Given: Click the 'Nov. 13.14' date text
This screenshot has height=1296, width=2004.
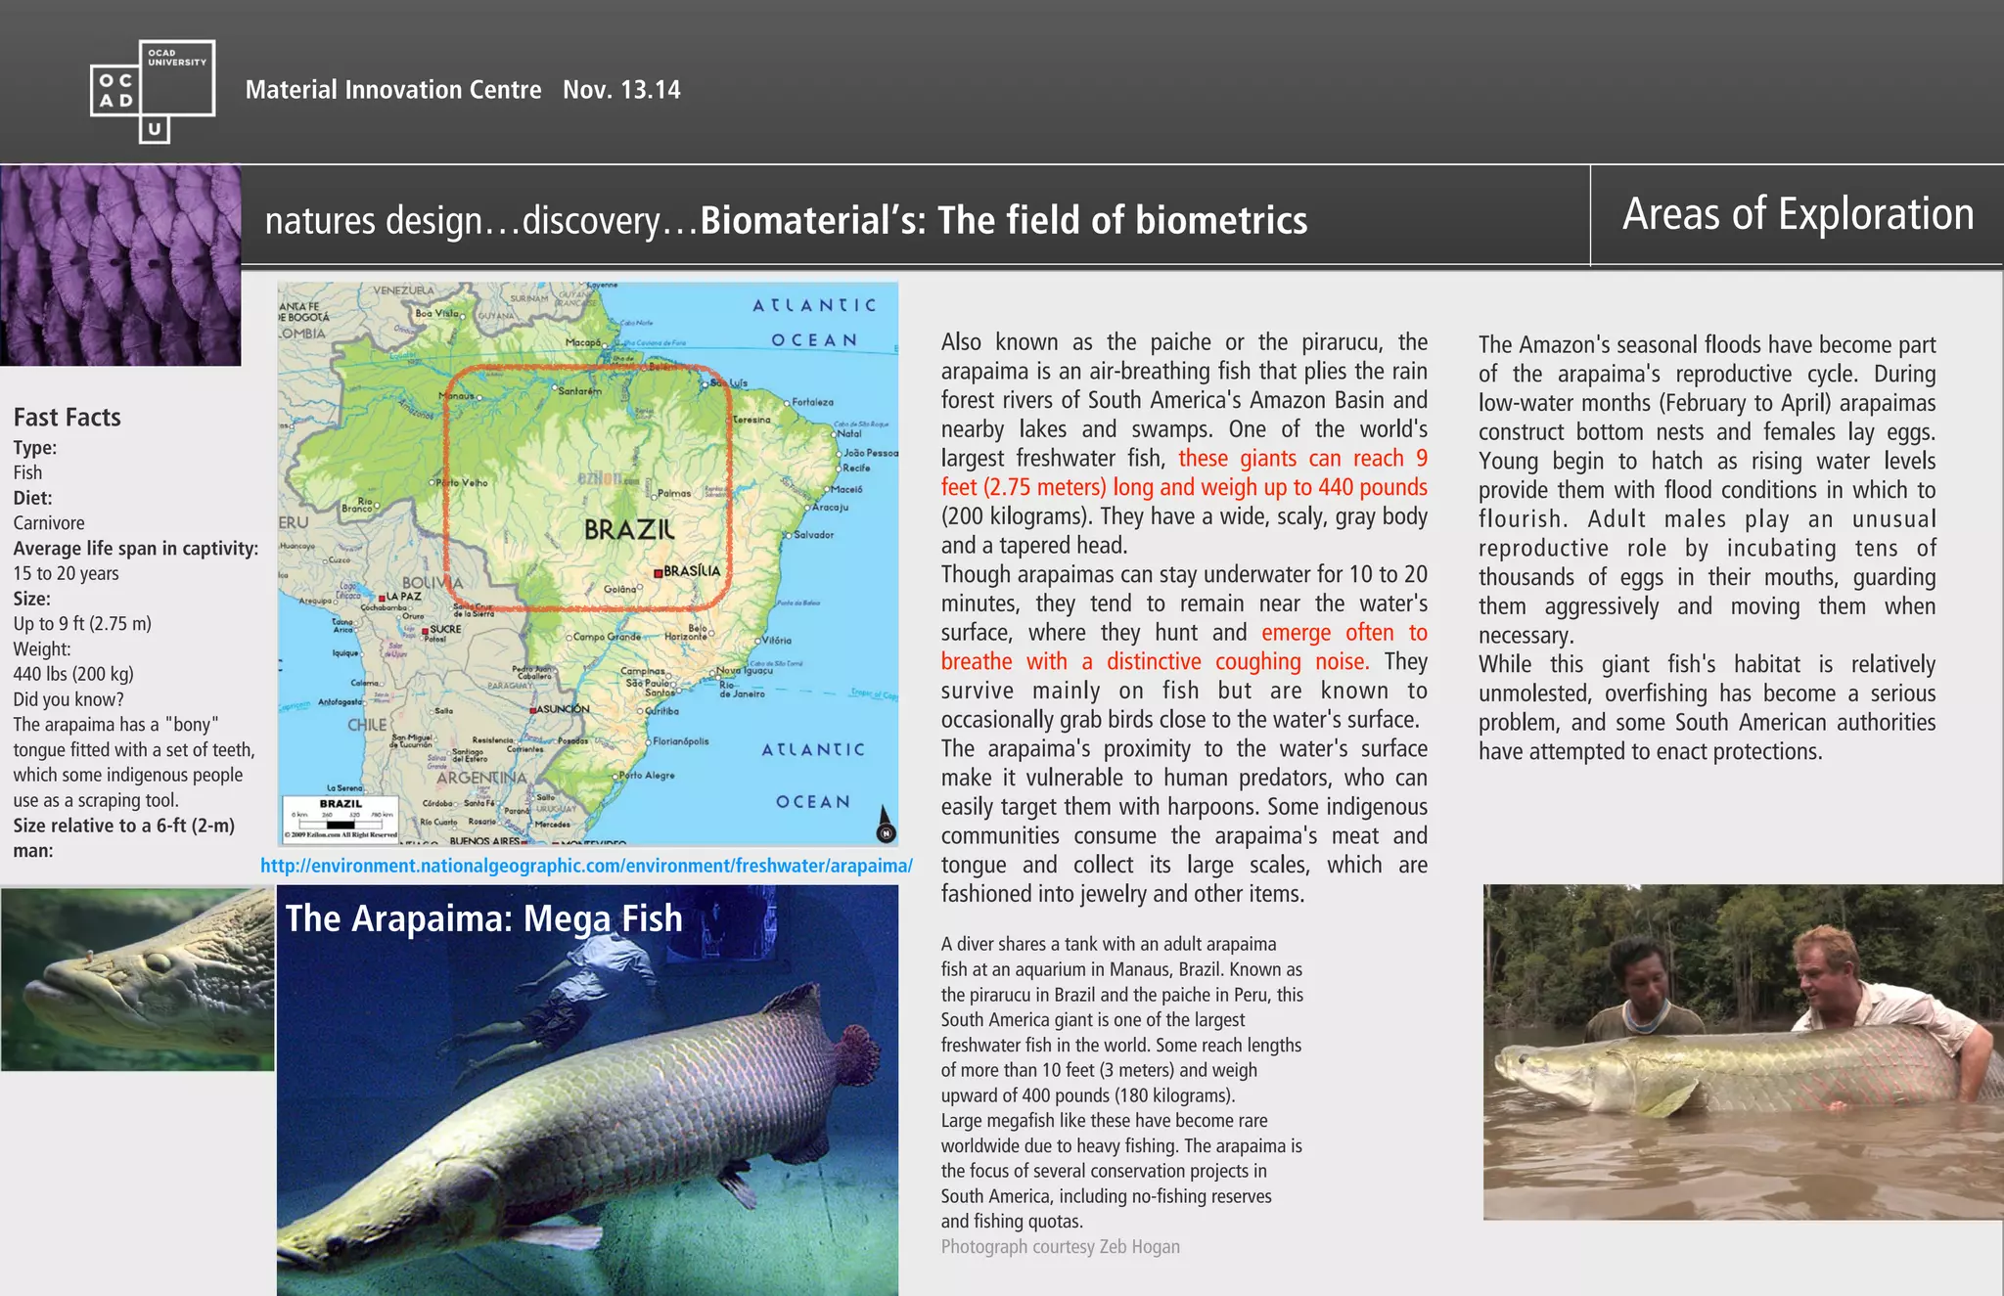Looking at the screenshot, I should 621,90.
